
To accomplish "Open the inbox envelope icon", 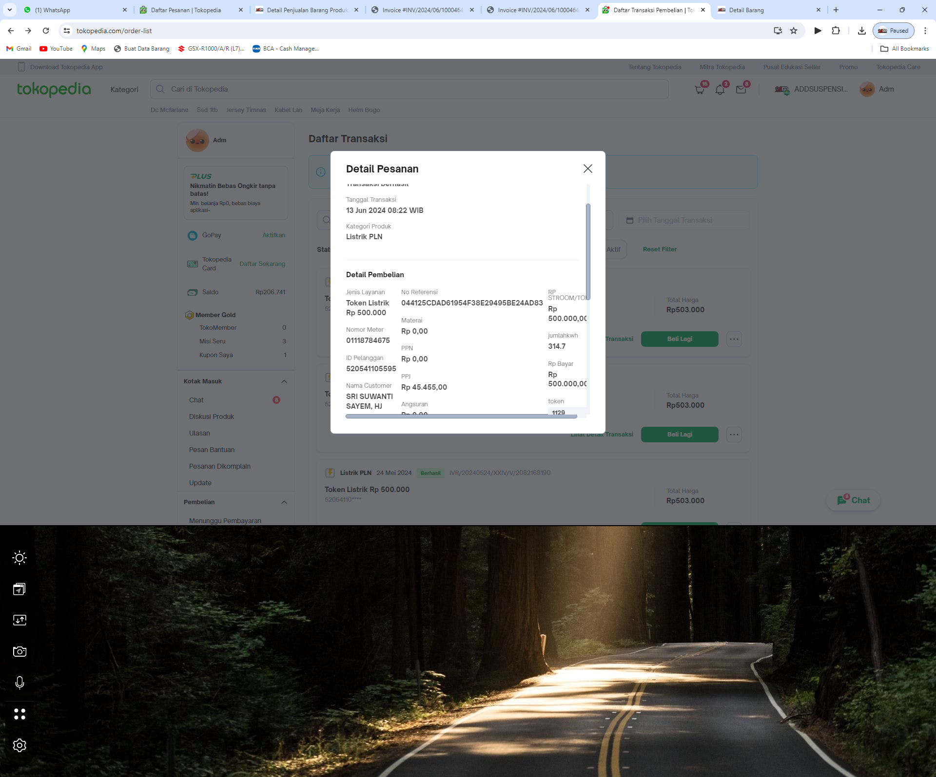I will pos(741,90).
